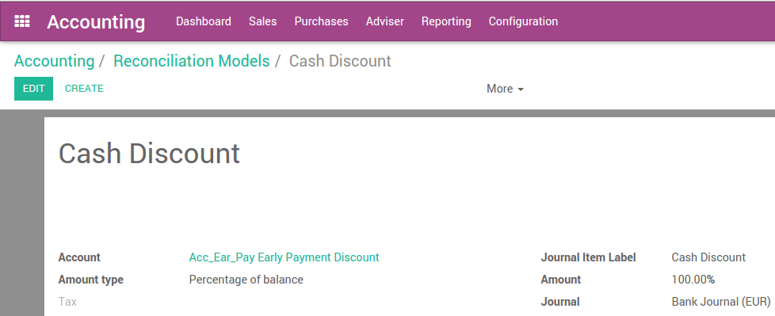Click the Journal Item Label value
The image size is (775, 316).
tap(708, 257)
